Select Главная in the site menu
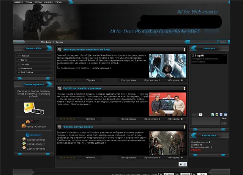 coord(34,56)
